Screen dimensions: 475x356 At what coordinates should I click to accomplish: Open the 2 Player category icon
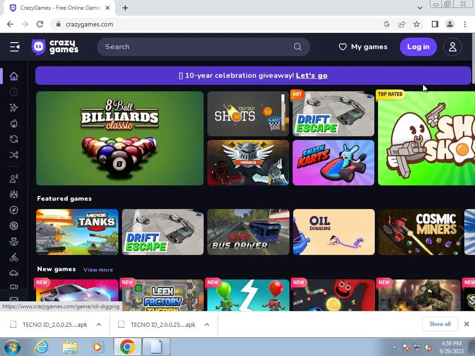coord(14,178)
